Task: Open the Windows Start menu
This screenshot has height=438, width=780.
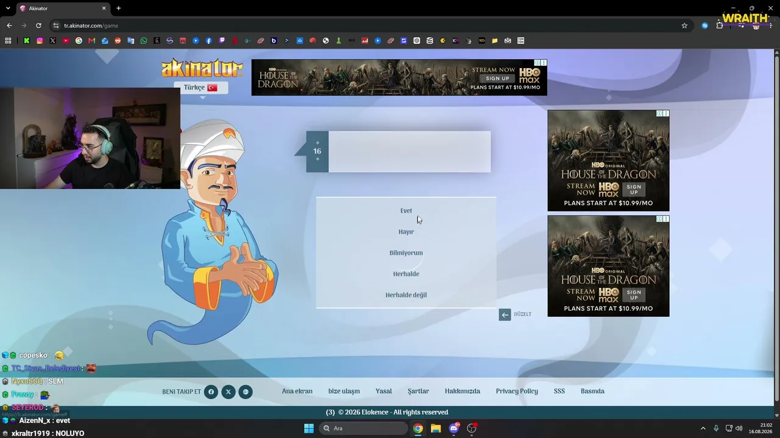Action: click(309, 428)
